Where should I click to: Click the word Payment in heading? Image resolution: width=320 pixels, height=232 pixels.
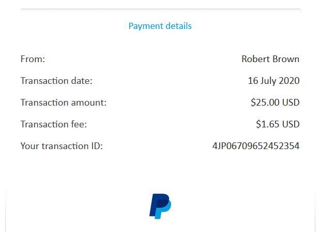click(146, 26)
